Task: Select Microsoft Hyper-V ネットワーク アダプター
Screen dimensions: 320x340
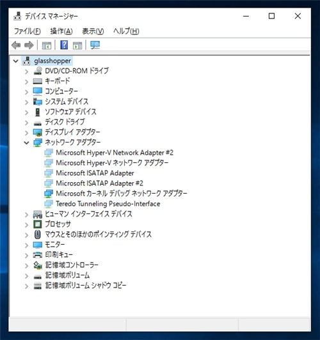Action: [112, 163]
